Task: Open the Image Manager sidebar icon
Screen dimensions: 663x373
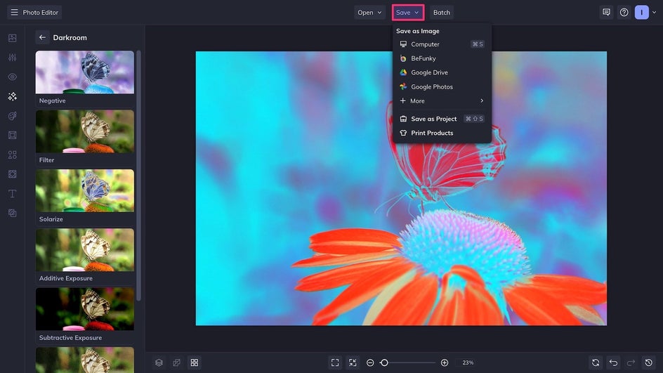Action: 12,38
